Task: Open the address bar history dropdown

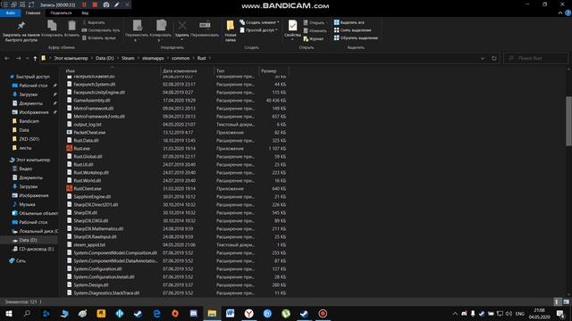Action: 483,58
